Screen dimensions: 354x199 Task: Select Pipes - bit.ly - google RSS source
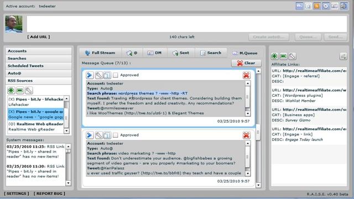click(35, 114)
